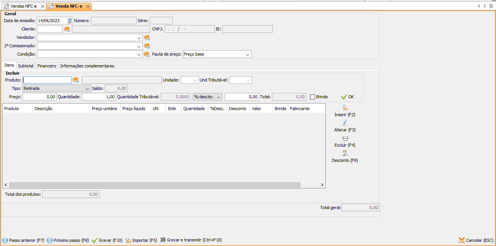Click the Quantidade input field

pos(99,97)
